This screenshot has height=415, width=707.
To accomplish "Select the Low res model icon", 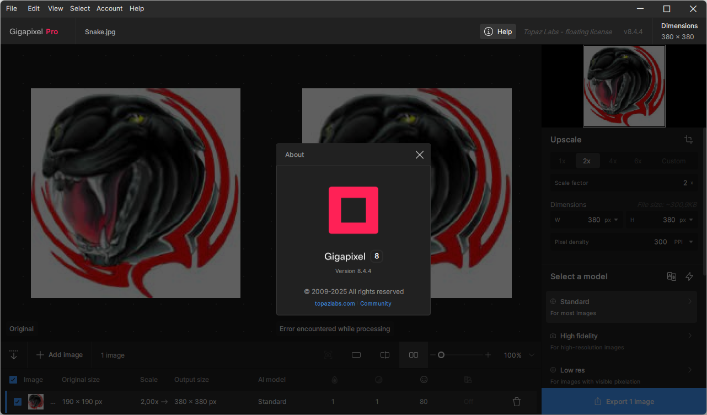I will click(x=553, y=370).
